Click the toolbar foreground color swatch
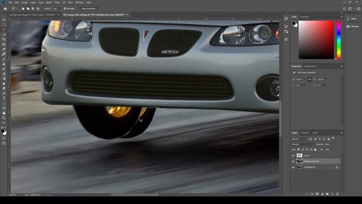The width and height of the screenshot is (362, 204). pos(2,131)
